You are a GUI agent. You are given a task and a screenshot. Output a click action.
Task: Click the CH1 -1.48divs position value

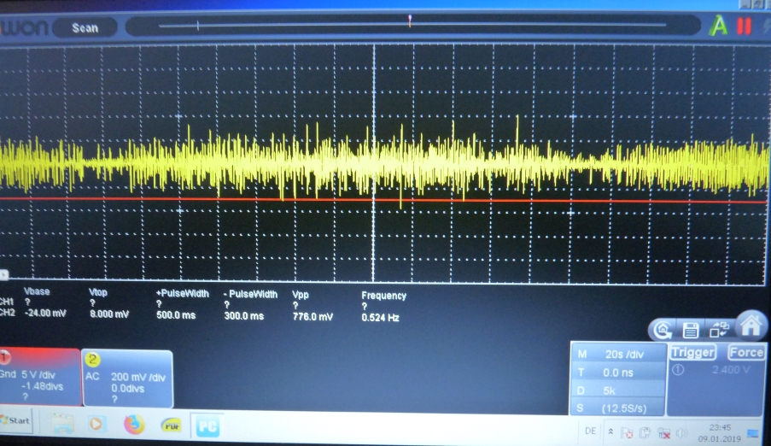coord(42,386)
